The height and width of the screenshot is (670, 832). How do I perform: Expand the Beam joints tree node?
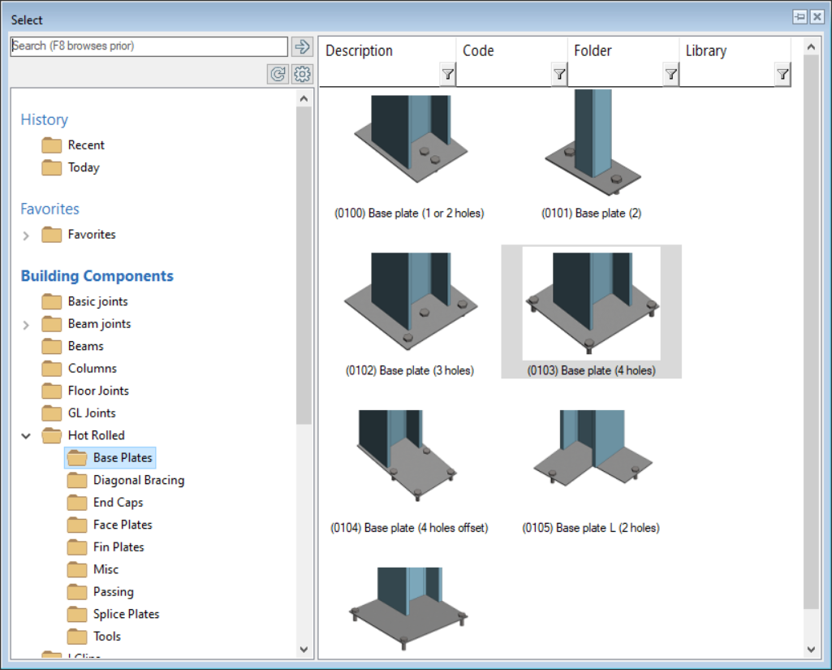[x=25, y=323]
